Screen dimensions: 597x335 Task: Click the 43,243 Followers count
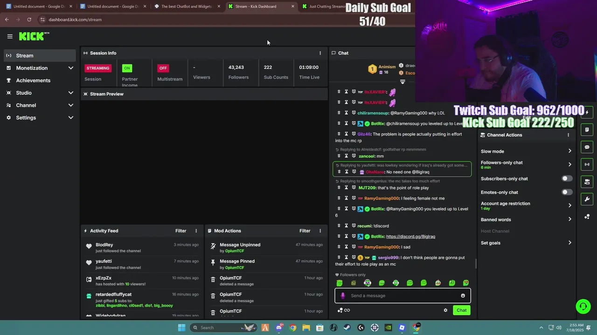[236, 67]
